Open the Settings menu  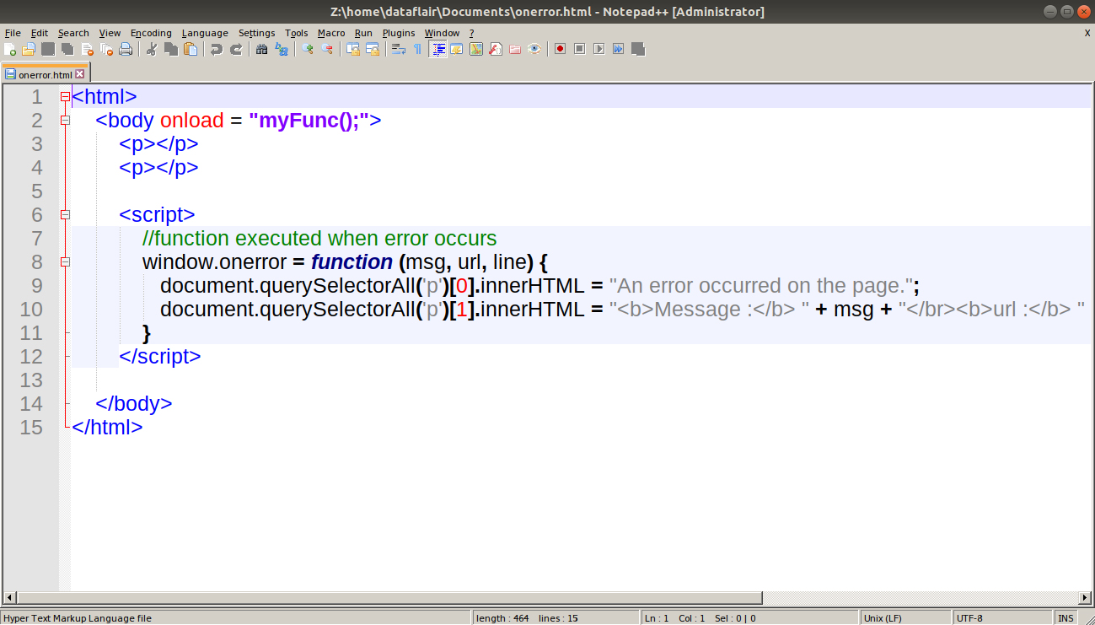256,33
